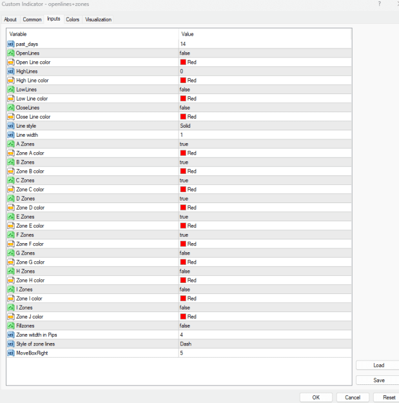The height and width of the screenshot is (403, 399).
Task: Toggle Fillzones false value
Action: (265, 326)
